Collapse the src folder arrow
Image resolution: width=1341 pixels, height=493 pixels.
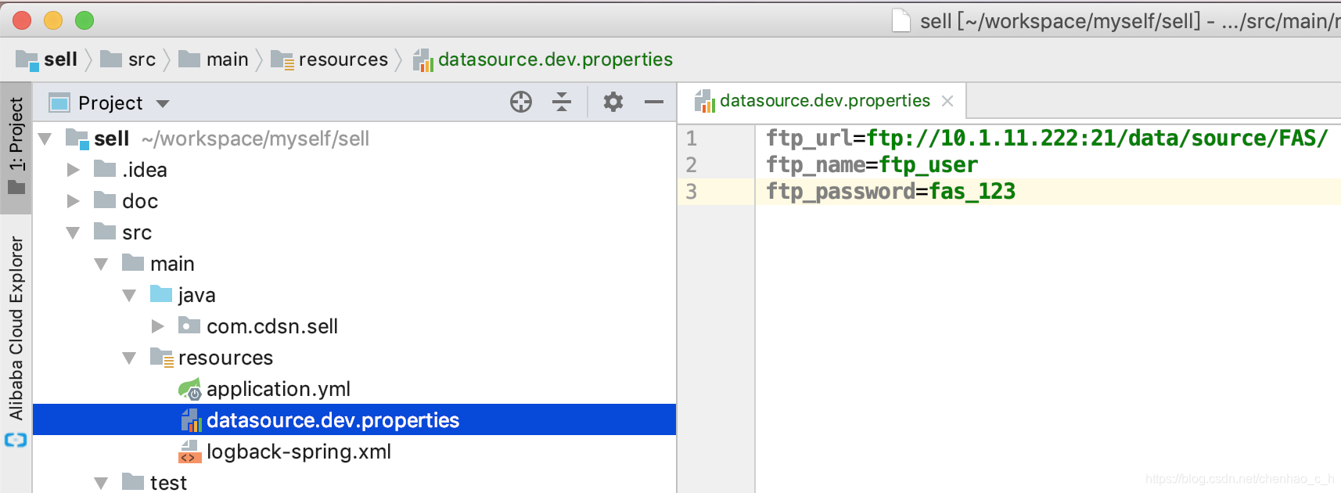coord(73,233)
